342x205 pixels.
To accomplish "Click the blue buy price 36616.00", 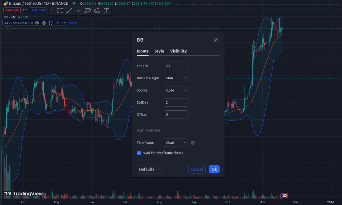I will tap(38, 10).
